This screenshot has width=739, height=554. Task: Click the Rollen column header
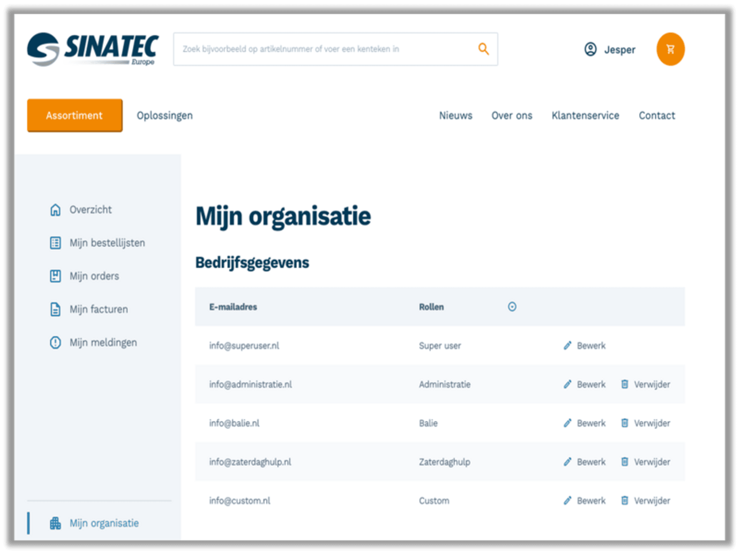[431, 307]
